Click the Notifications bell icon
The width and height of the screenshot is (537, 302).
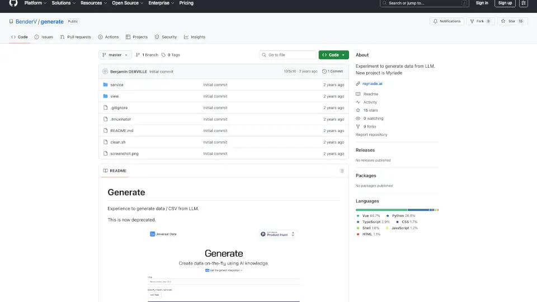pos(435,21)
